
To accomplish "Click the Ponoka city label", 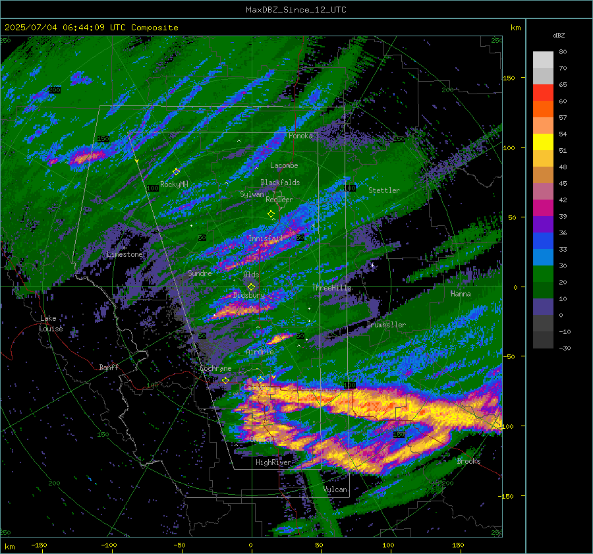I will [300, 136].
